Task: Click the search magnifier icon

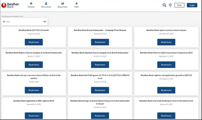Action: pyautogui.click(x=164, y=5)
